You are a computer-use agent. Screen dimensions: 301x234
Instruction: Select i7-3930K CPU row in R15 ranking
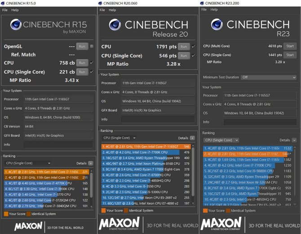point(46,189)
